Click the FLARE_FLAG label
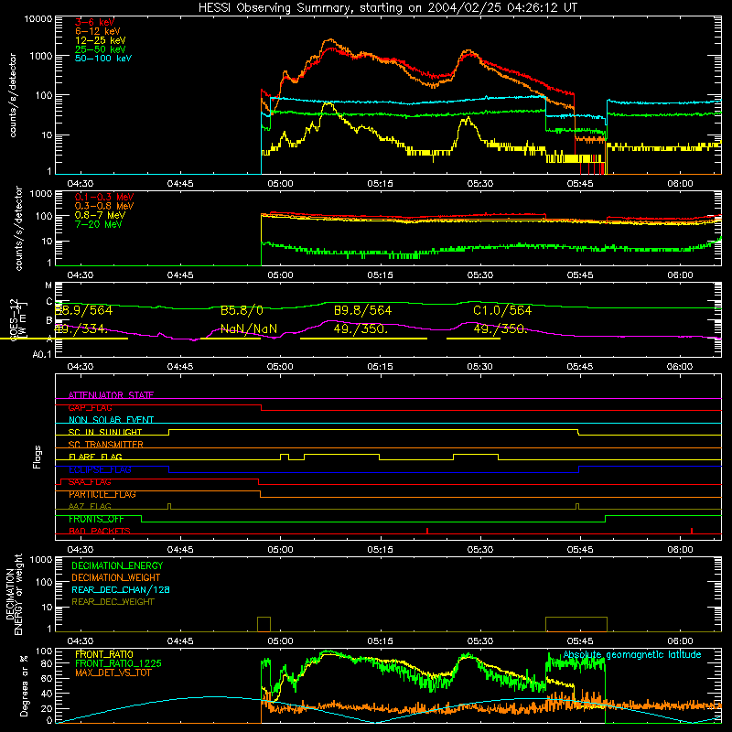The image size is (732, 732). 95,457
